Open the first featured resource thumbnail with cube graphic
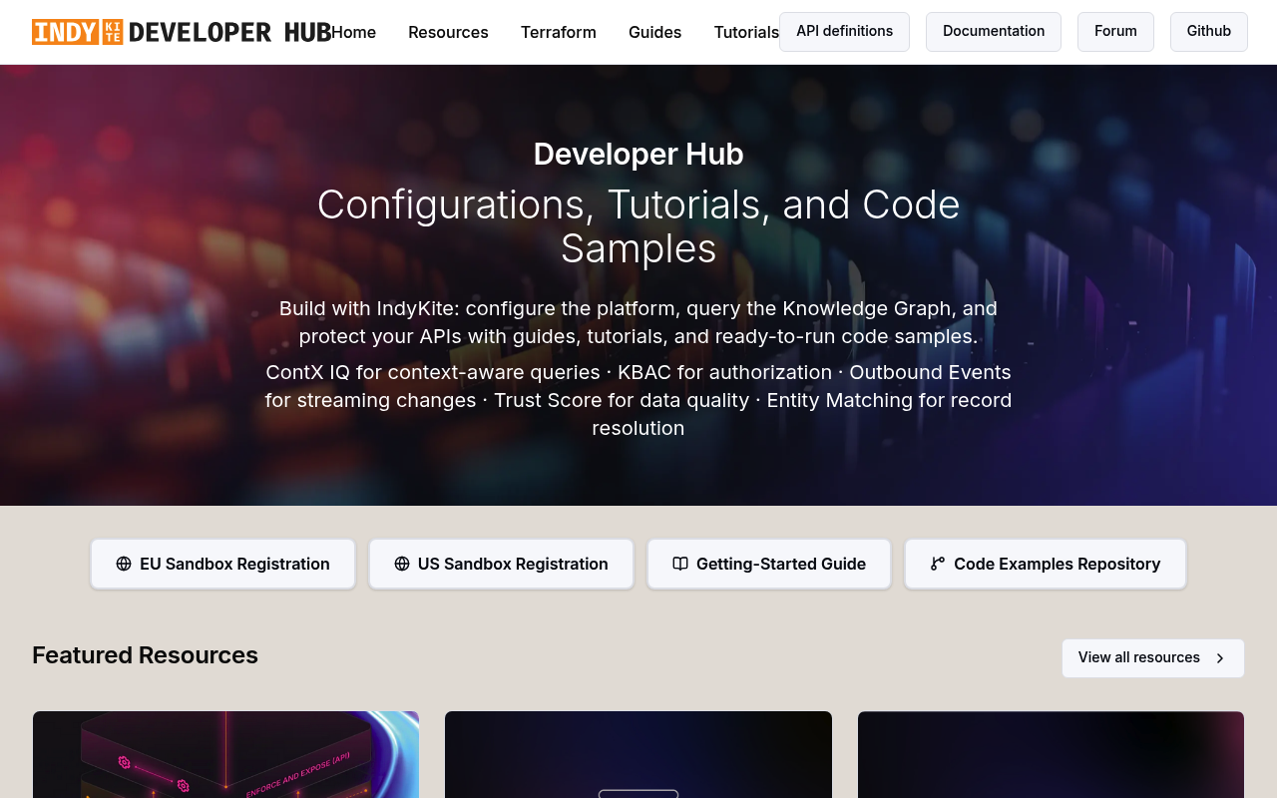1277x798 pixels. 225,754
